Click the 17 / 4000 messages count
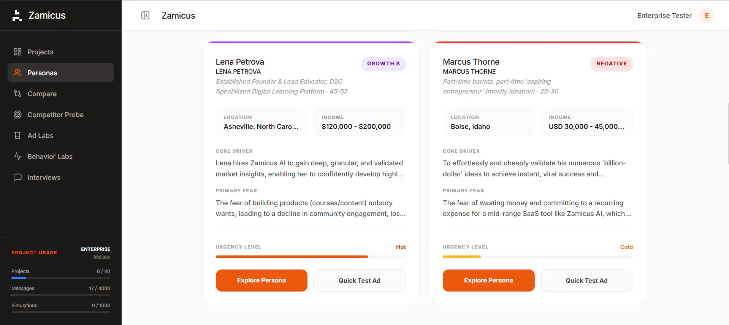This screenshot has width=729, height=325. [100, 289]
